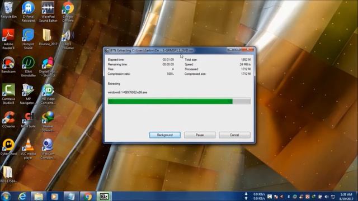Open VLC media player desktop shortcut

pos(29,149)
